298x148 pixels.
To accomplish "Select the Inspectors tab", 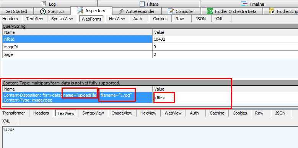I will point(91,11).
